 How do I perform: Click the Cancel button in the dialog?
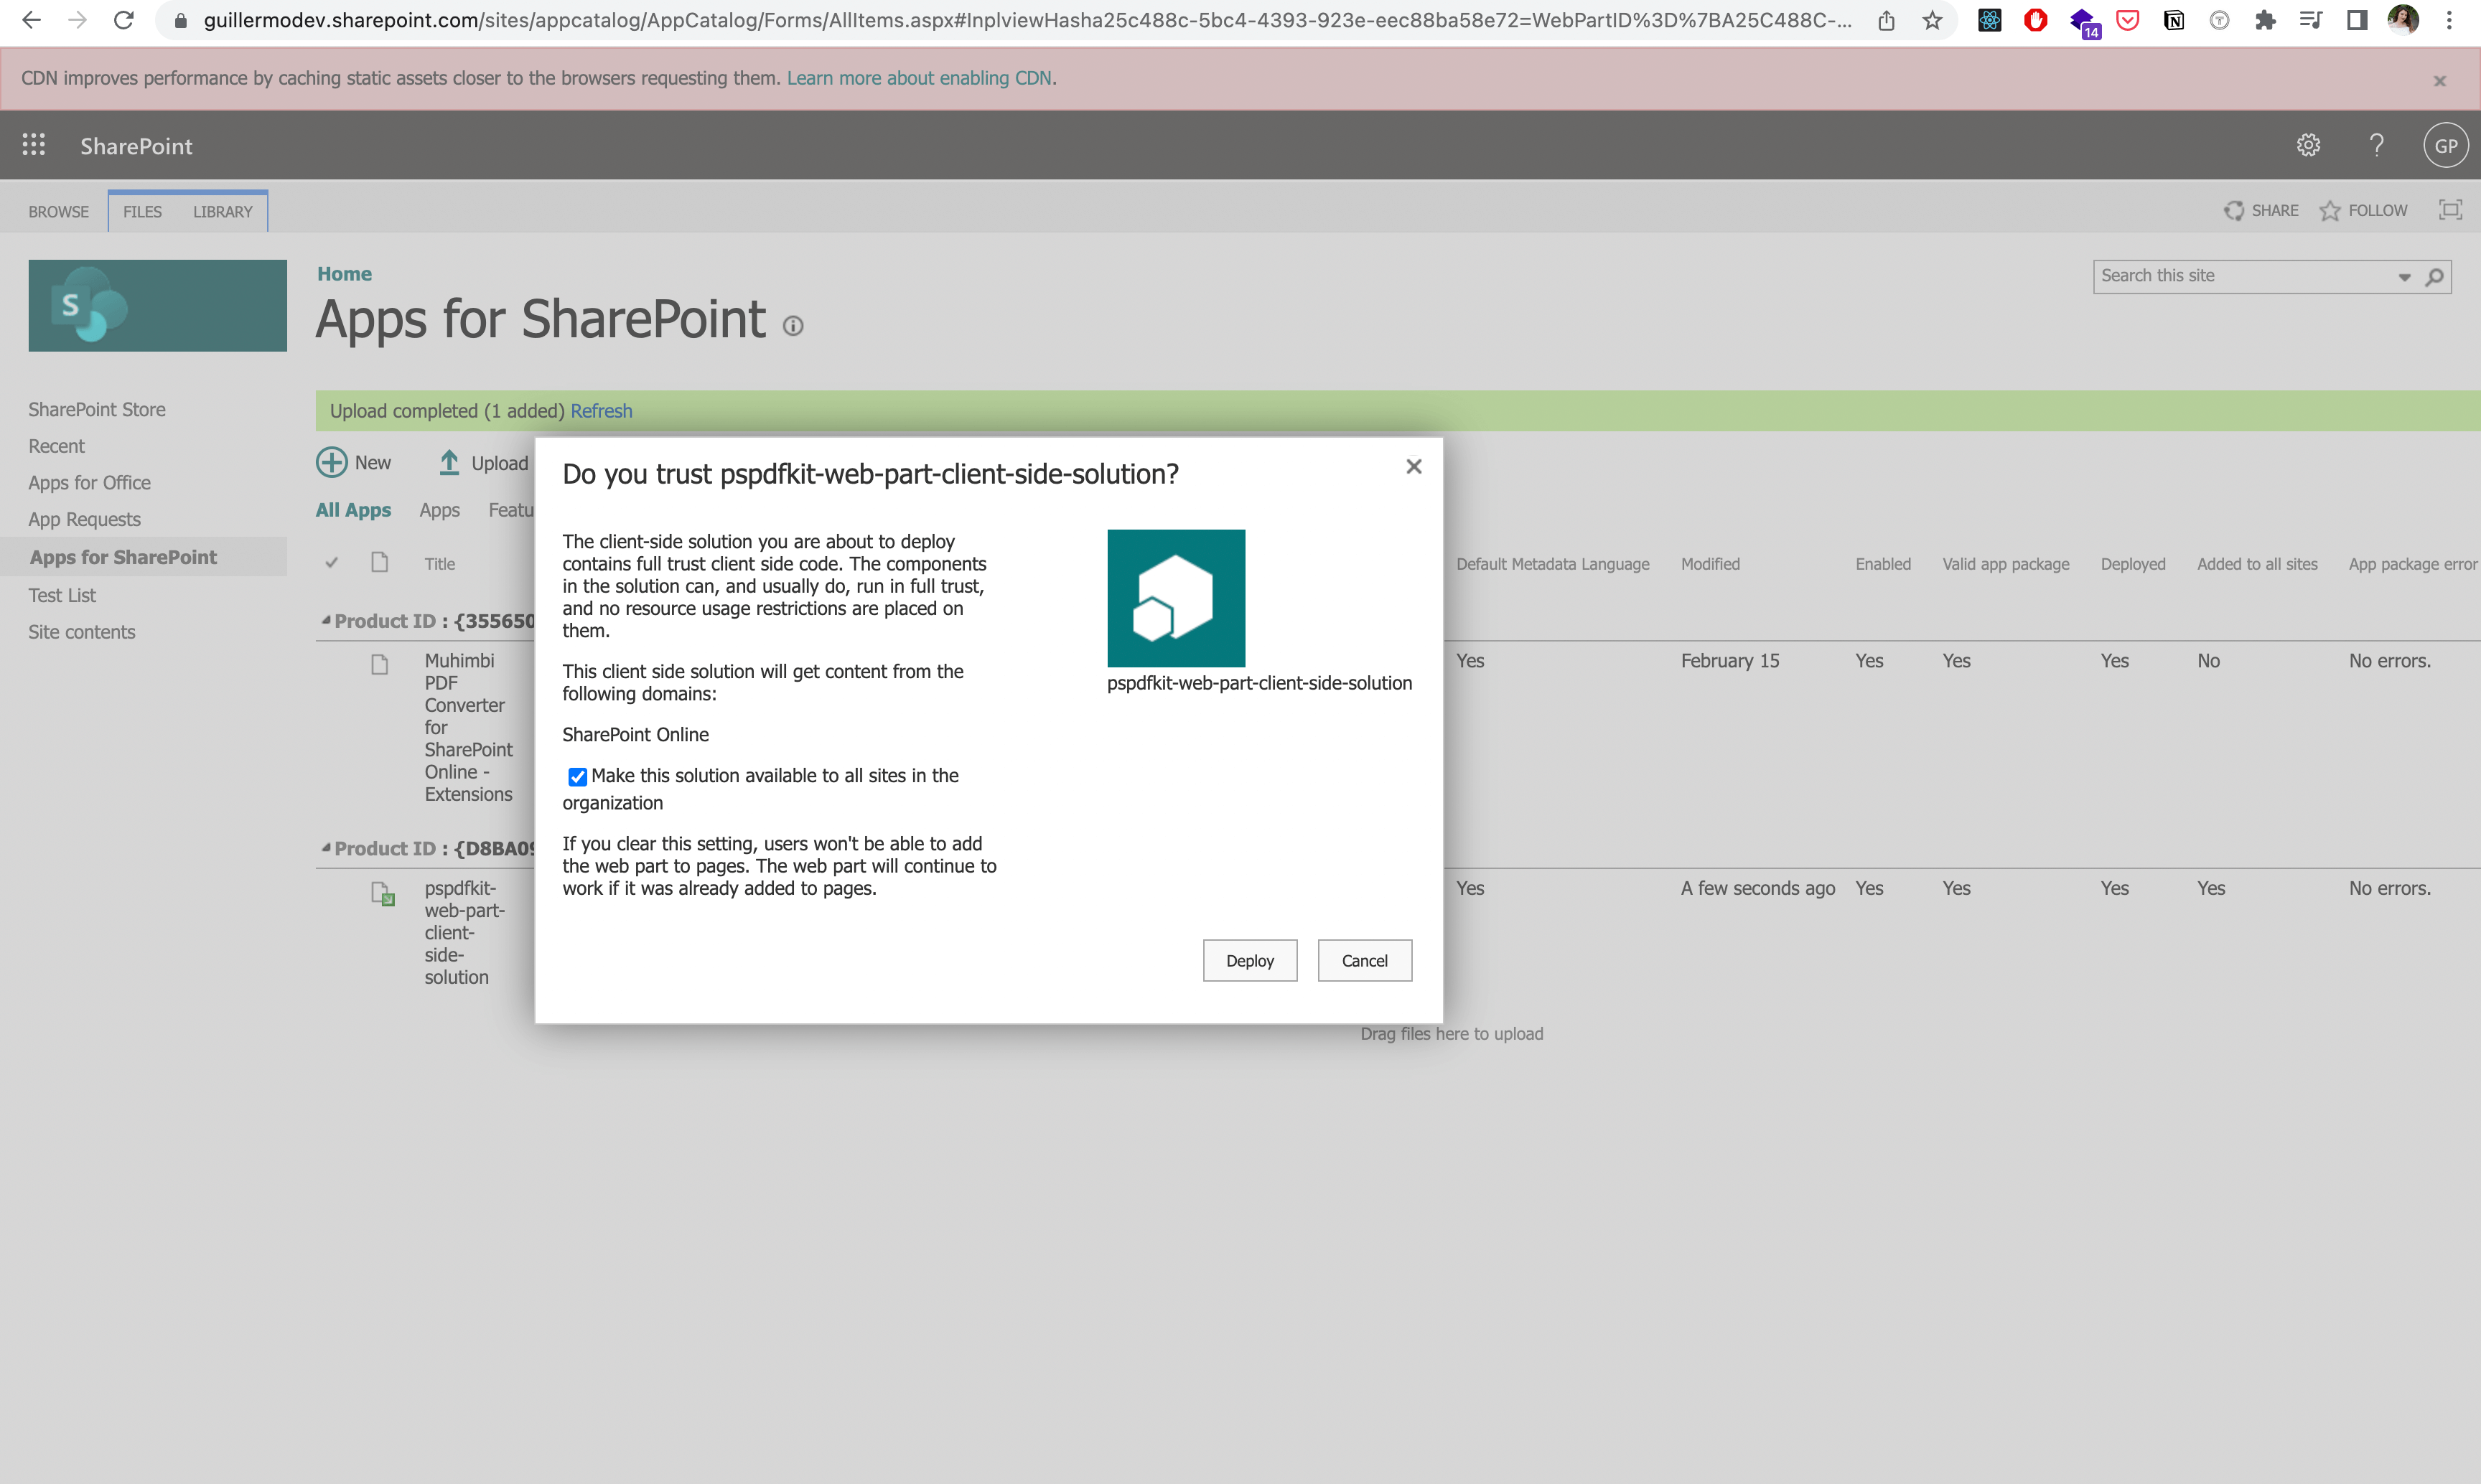[1363, 960]
